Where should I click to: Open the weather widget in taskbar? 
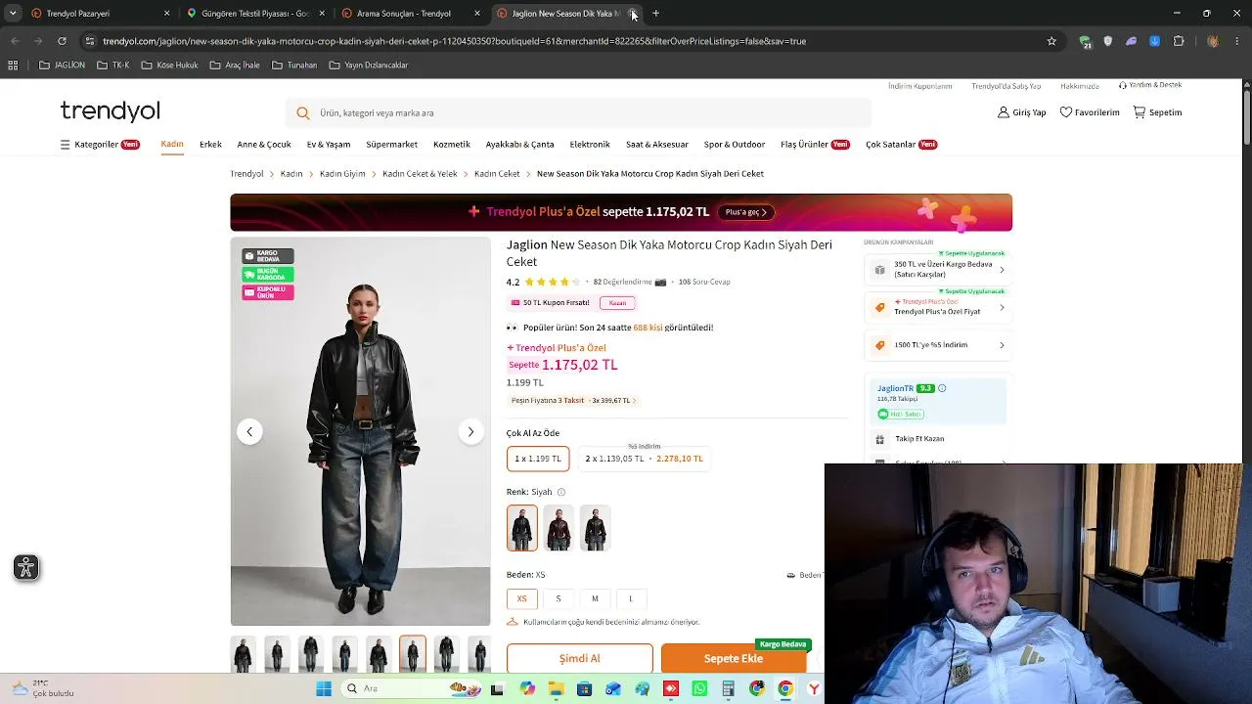pyautogui.click(x=41, y=688)
